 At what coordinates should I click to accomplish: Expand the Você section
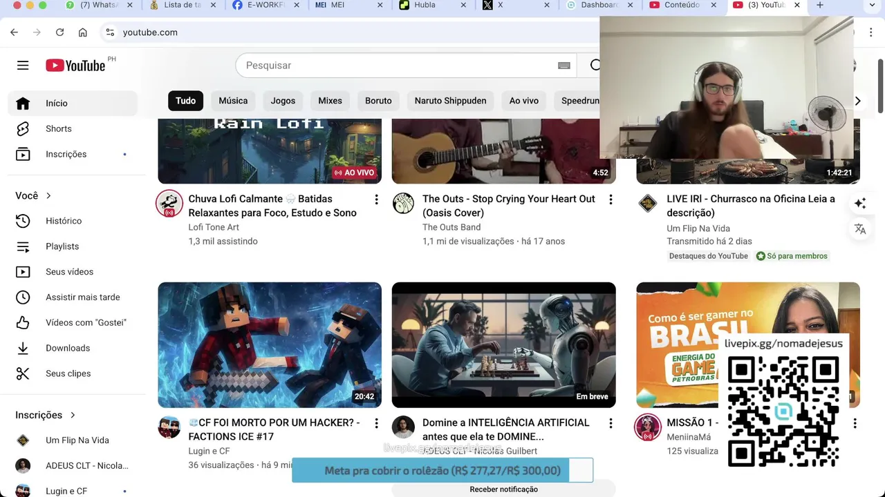[34, 196]
